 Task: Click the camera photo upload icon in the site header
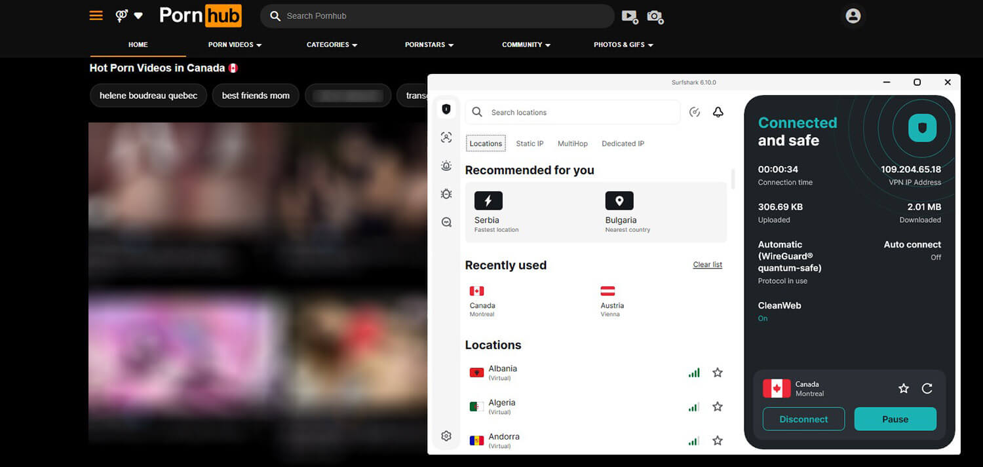[655, 16]
